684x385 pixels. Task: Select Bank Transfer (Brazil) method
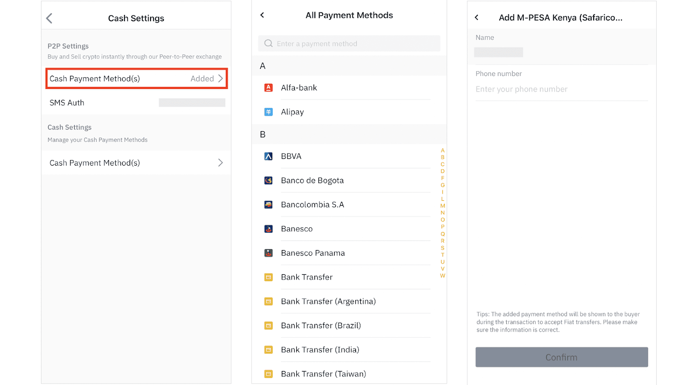[349, 326]
